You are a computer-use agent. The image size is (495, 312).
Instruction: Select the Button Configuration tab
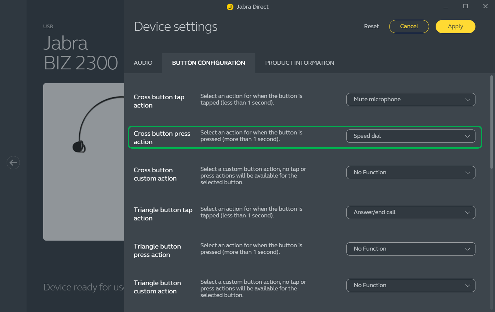(x=208, y=63)
